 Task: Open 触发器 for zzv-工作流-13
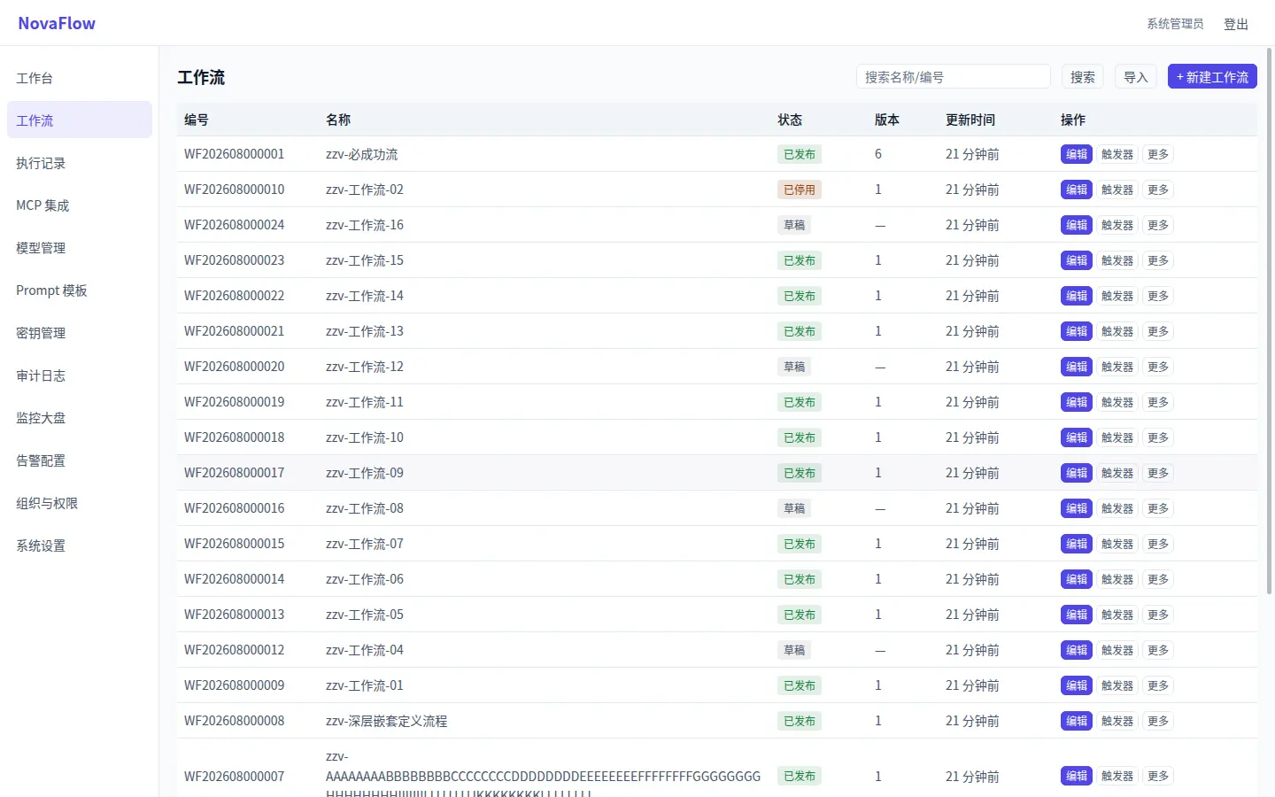[1117, 331]
